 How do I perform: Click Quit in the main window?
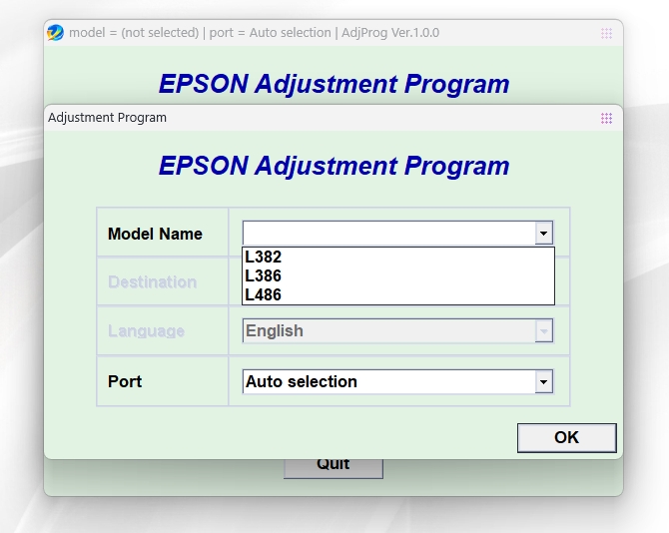(334, 468)
